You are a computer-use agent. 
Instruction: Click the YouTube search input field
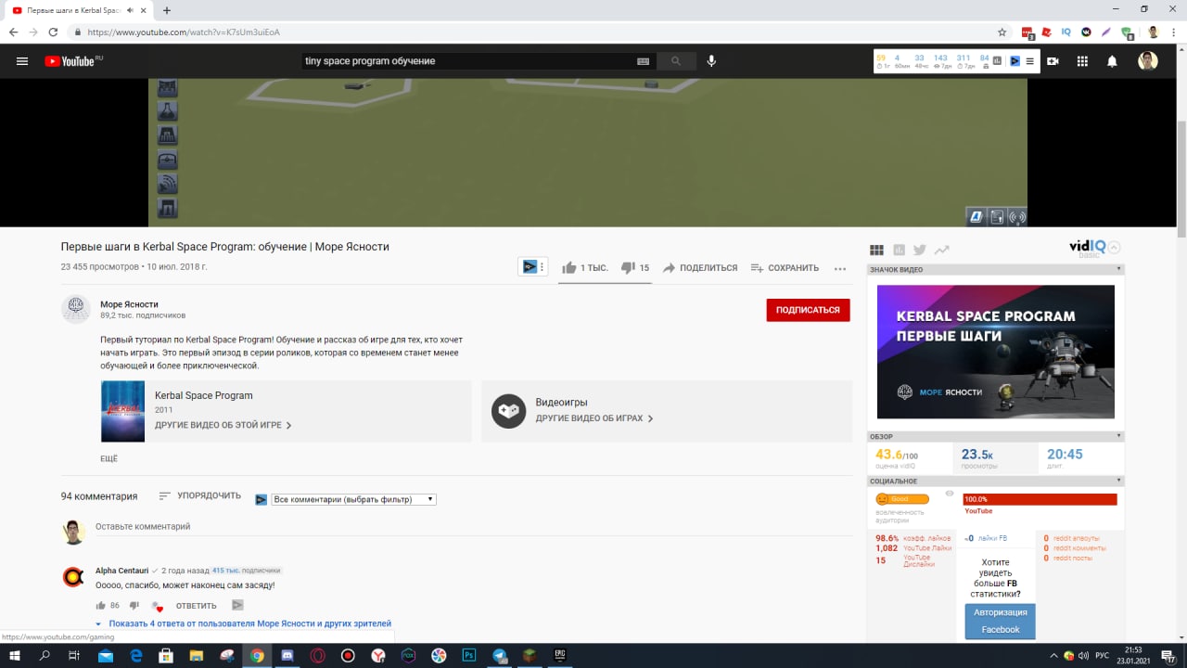(x=466, y=61)
